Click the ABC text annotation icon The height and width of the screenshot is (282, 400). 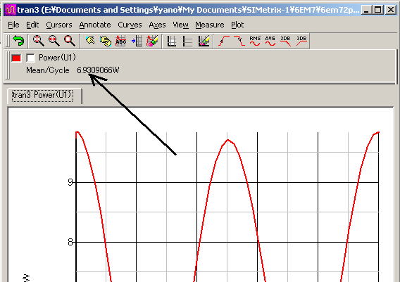[x=120, y=41]
